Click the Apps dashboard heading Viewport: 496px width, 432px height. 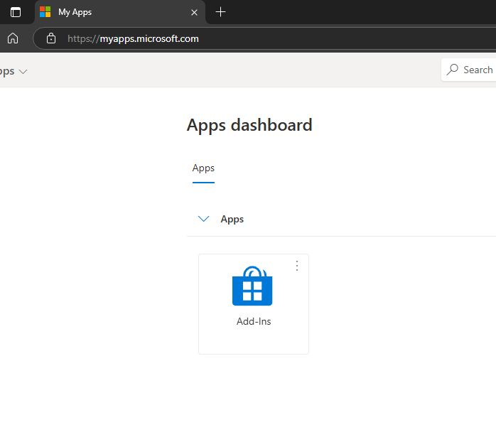pyautogui.click(x=249, y=125)
